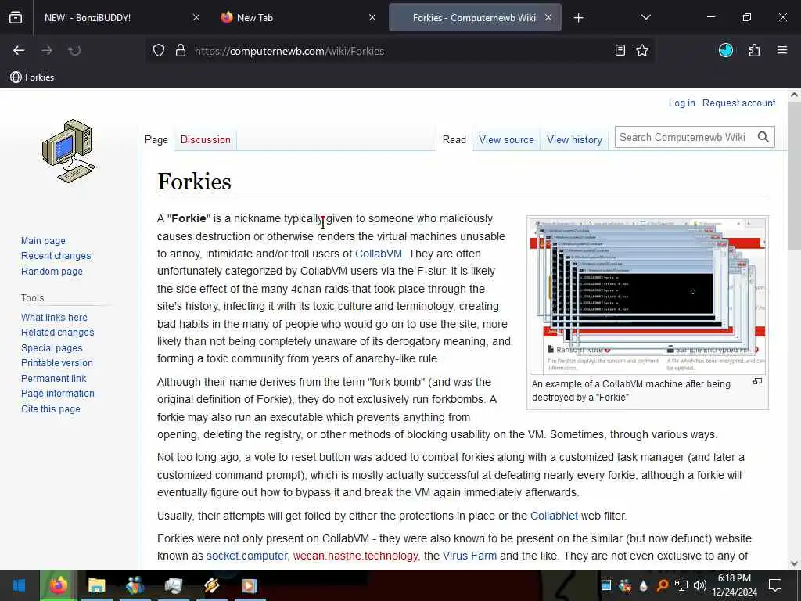Open the Forkies bookmark in bookmarks bar

click(33, 77)
